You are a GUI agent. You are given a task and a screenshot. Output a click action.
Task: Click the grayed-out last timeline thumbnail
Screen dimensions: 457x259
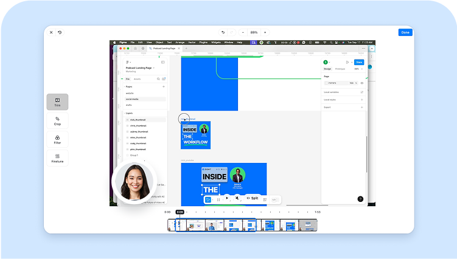click(308, 226)
